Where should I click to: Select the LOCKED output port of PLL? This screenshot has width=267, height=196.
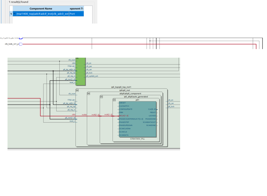(152, 116)
